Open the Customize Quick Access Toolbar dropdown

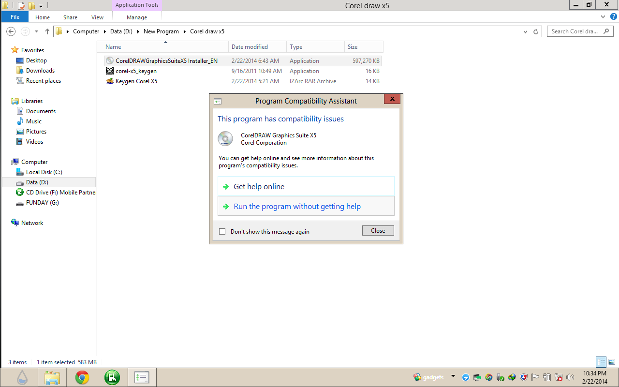click(41, 6)
